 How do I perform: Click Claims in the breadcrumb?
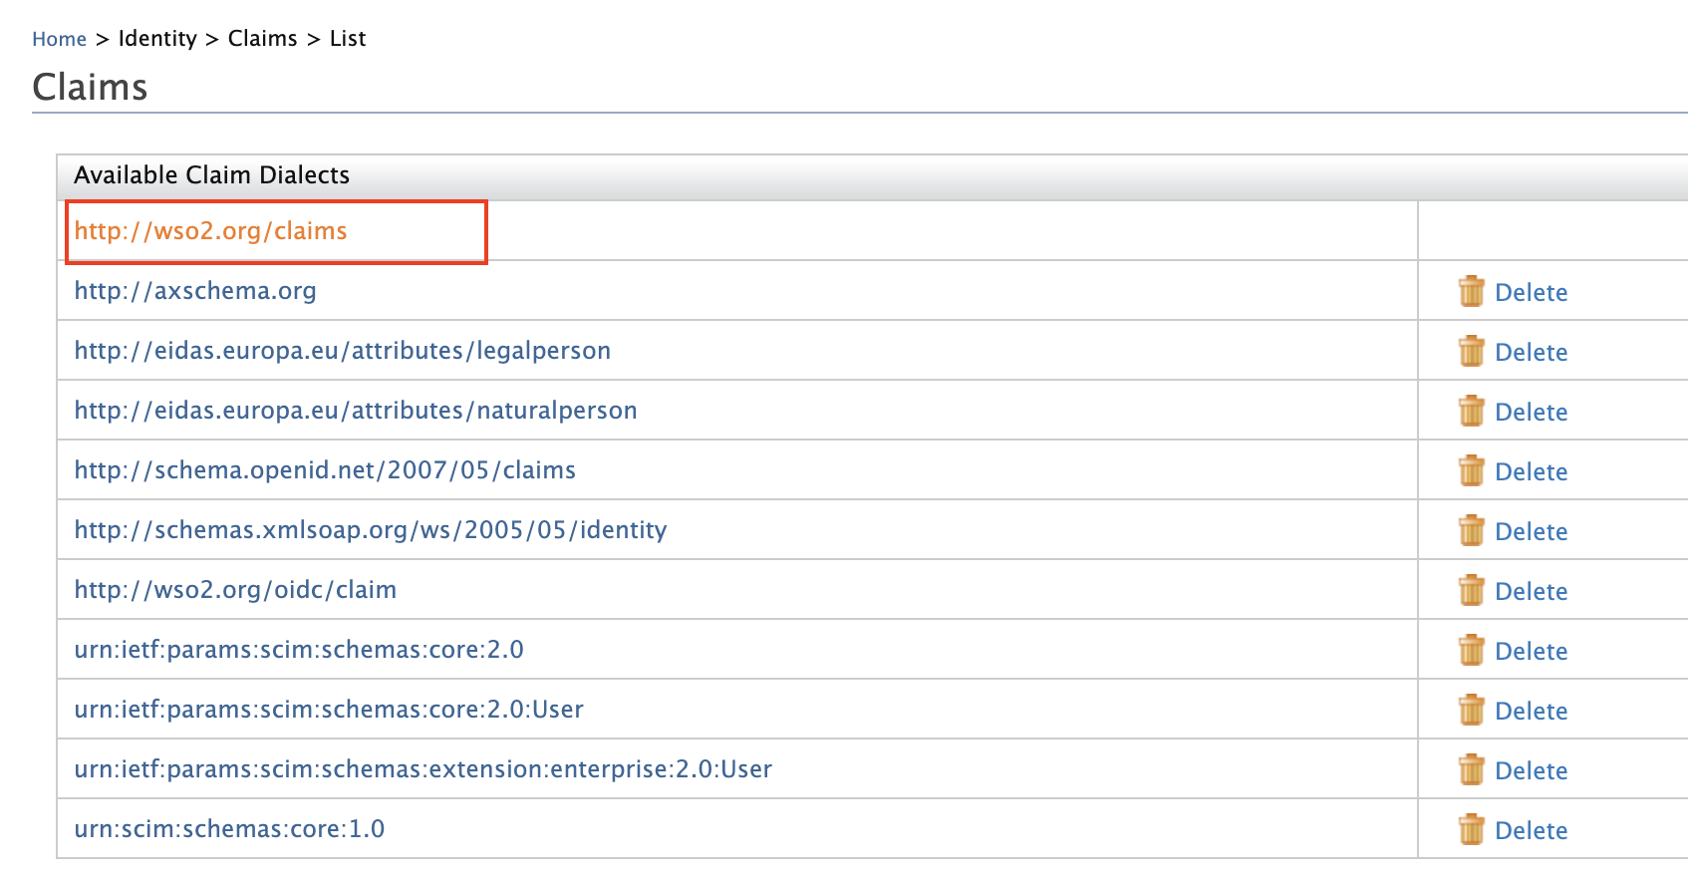pyautogui.click(x=263, y=39)
